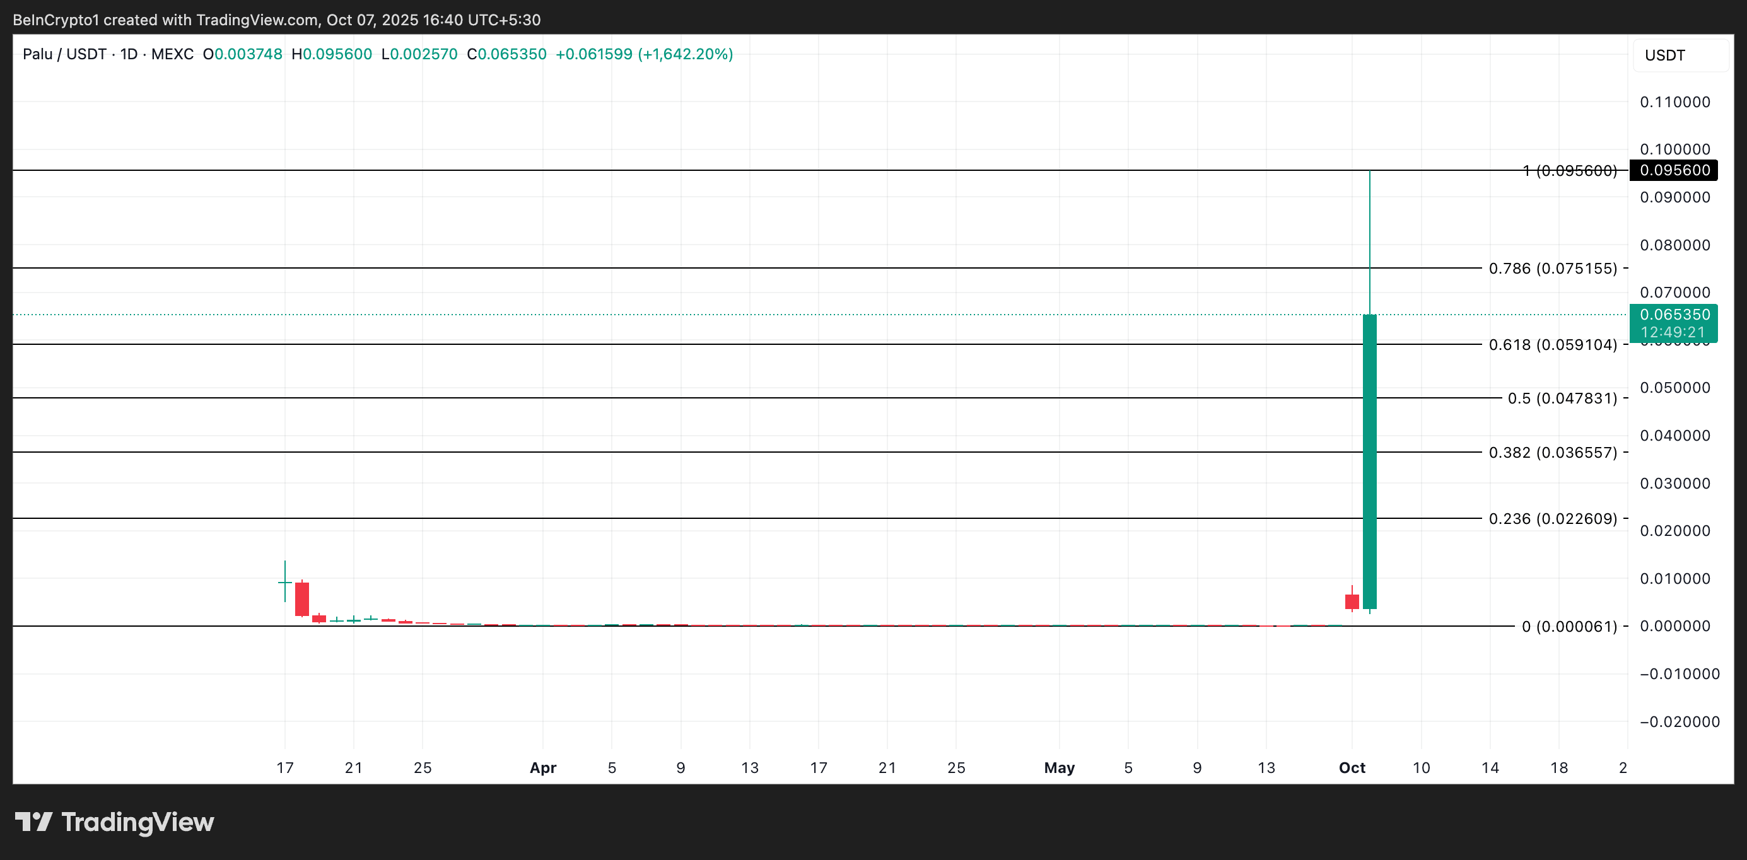The width and height of the screenshot is (1747, 860).
Task: Open the Palu / USDT symbol name
Action: pyautogui.click(x=64, y=54)
